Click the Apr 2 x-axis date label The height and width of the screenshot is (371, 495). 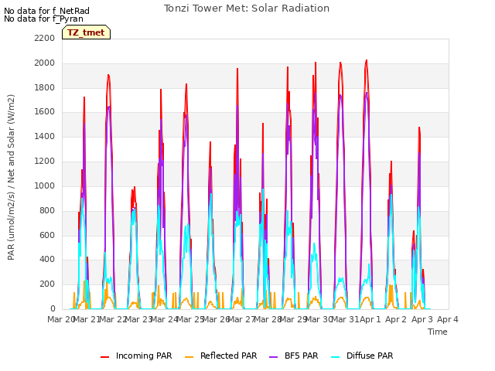pyautogui.click(x=396, y=319)
